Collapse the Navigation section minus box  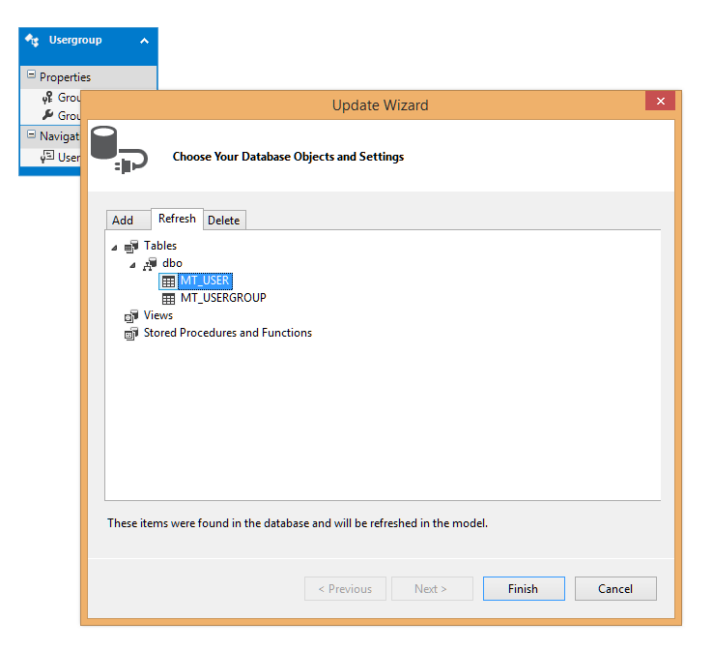[x=31, y=135]
